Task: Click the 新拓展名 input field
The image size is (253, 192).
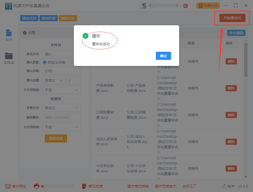Action: pos(62,117)
